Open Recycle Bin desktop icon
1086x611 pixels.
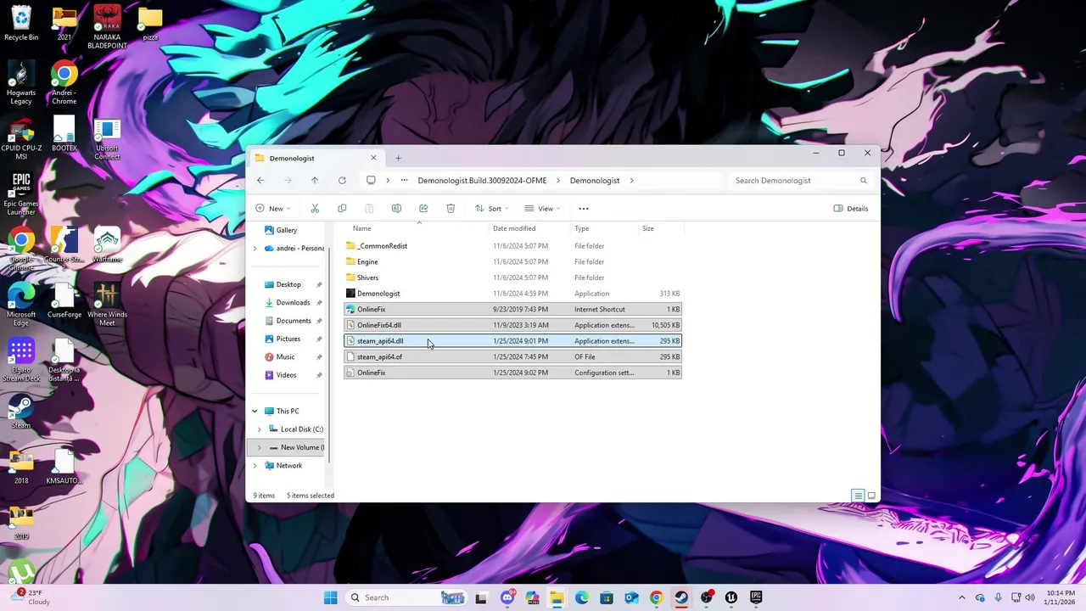21,24
